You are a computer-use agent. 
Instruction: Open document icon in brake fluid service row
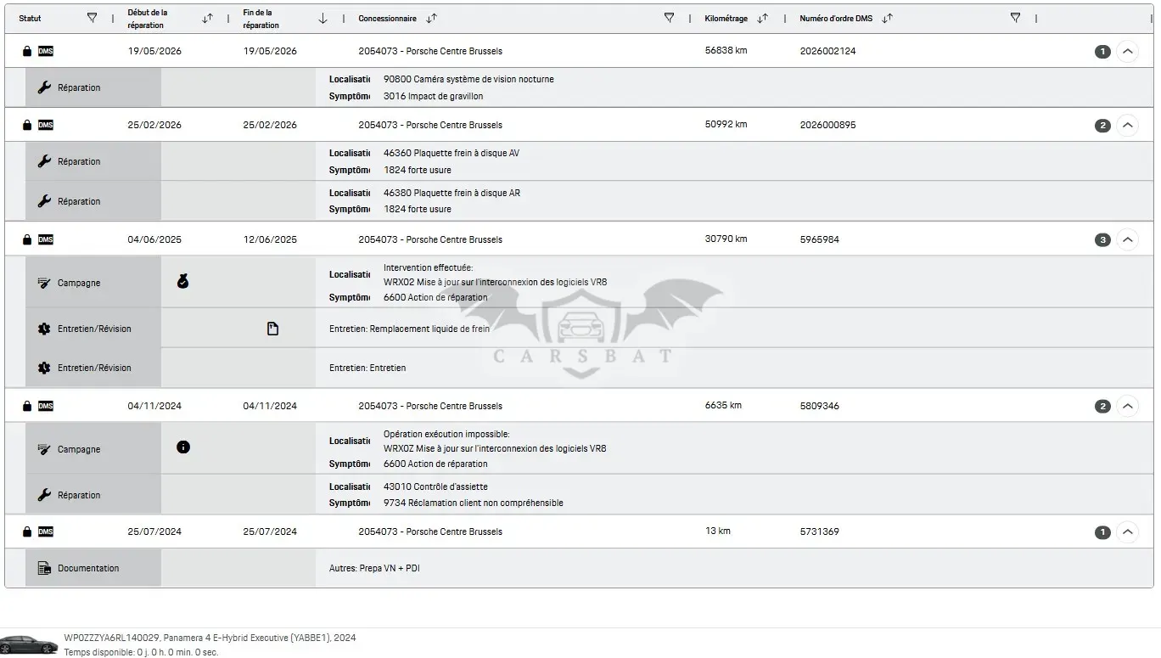click(x=272, y=329)
